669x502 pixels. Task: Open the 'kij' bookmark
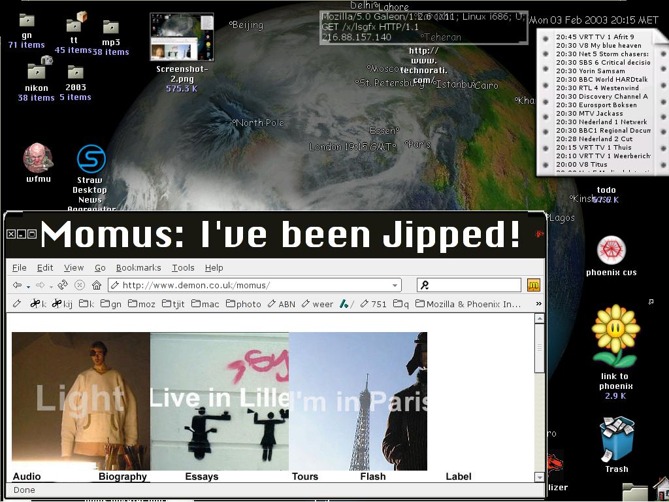coord(62,304)
